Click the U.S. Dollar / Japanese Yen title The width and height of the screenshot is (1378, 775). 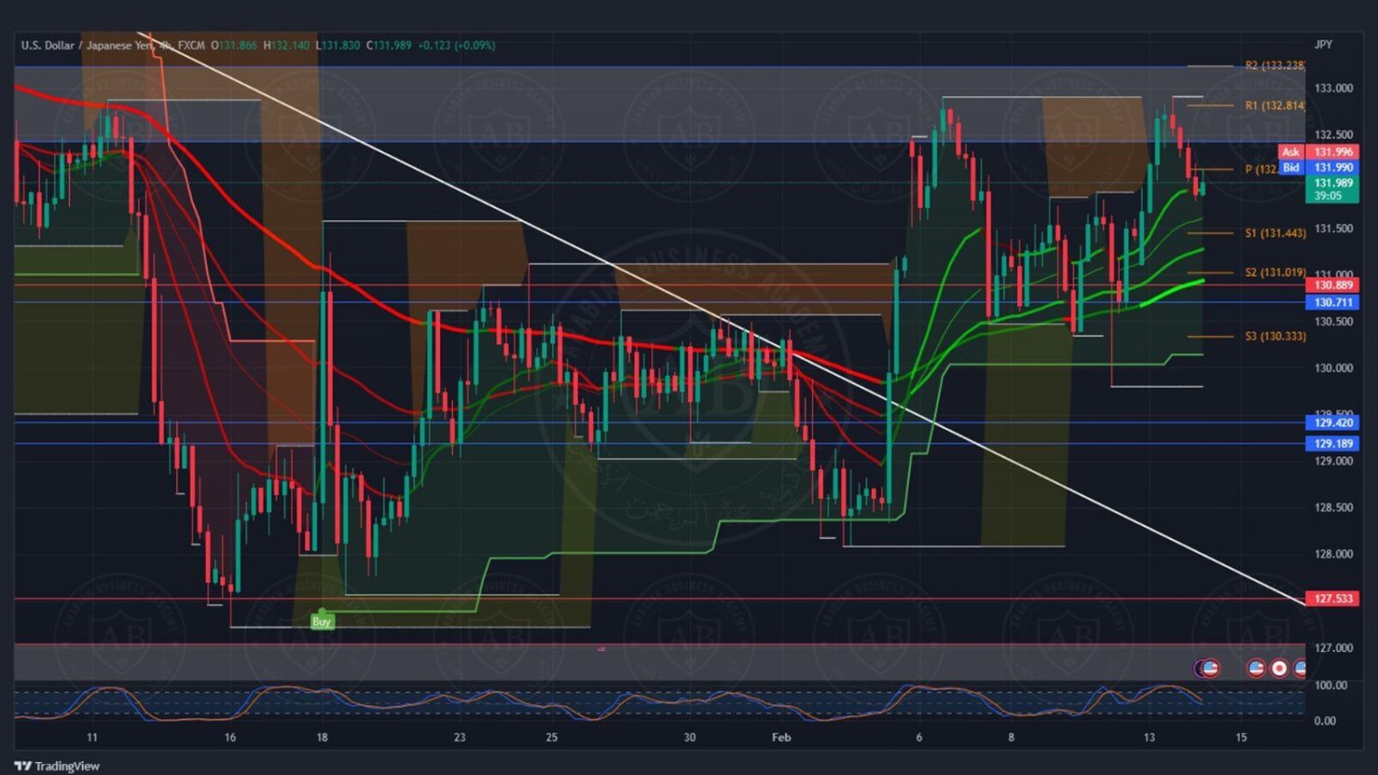click(x=87, y=45)
